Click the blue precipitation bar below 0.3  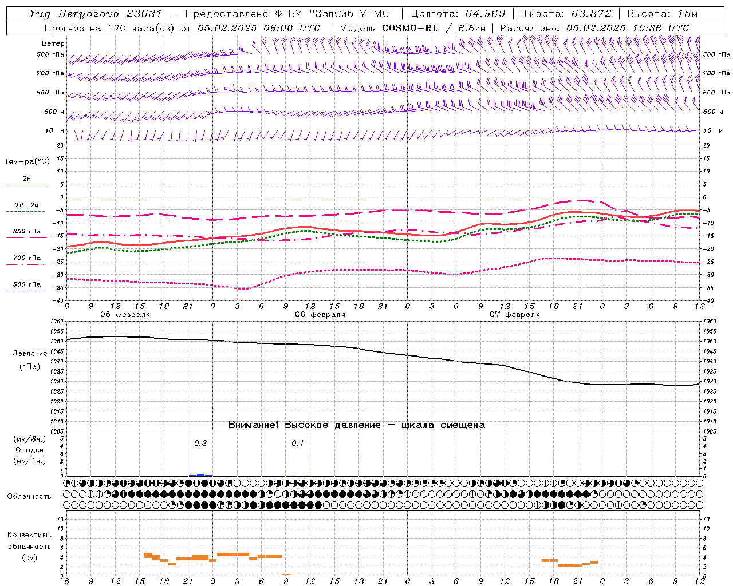pos(200,474)
